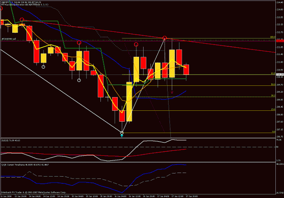
Task: Click the Interbank FX Trader 4 copyright text
Action: click(x=34, y=192)
